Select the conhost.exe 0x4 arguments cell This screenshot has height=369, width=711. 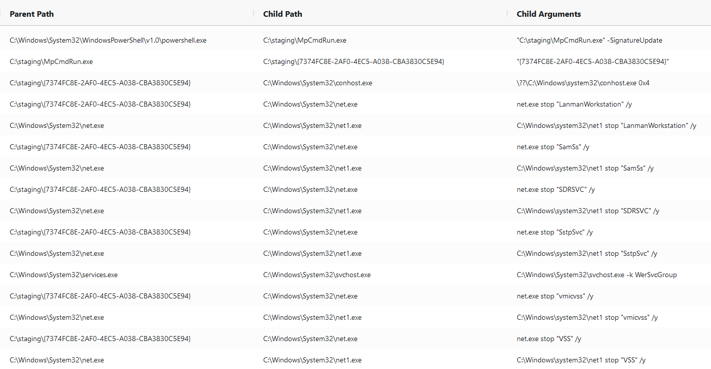click(583, 83)
